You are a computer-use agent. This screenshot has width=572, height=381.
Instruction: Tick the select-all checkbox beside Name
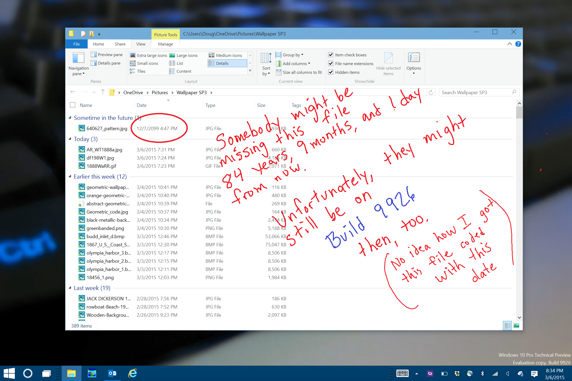pyautogui.click(x=73, y=105)
